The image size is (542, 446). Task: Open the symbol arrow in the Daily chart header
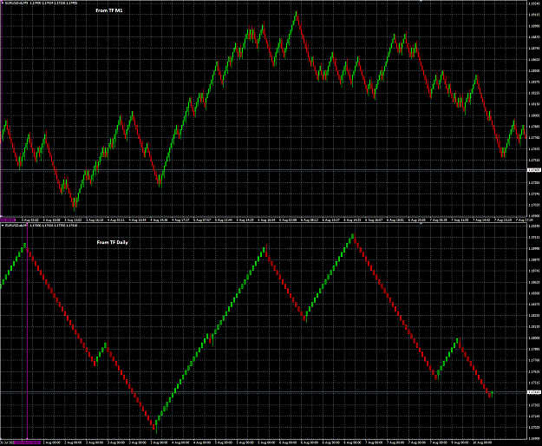click(x=3, y=226)
